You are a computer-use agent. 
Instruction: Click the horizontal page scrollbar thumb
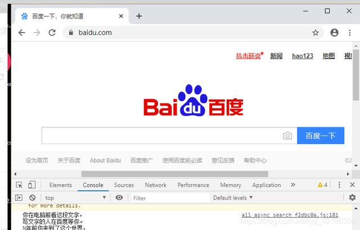pyautogui.click(x=175, y=174)
